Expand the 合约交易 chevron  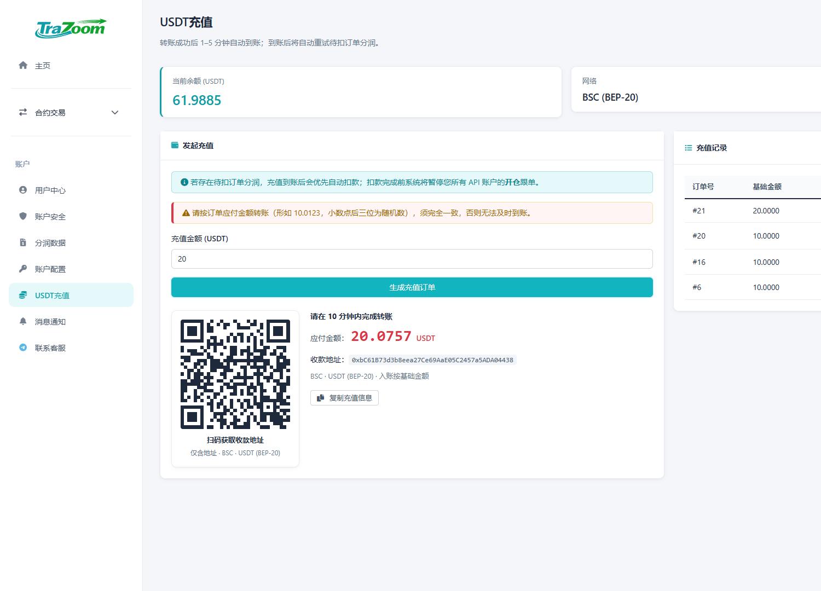pyautogui.click(x=115, y=112)
